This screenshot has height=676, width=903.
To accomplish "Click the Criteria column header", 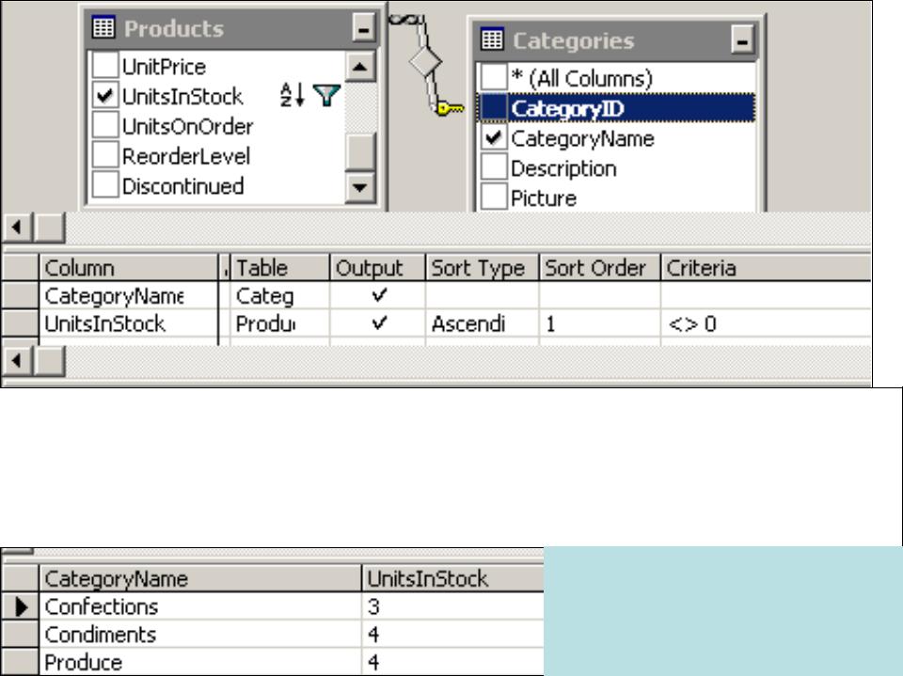I will [766, 268].
